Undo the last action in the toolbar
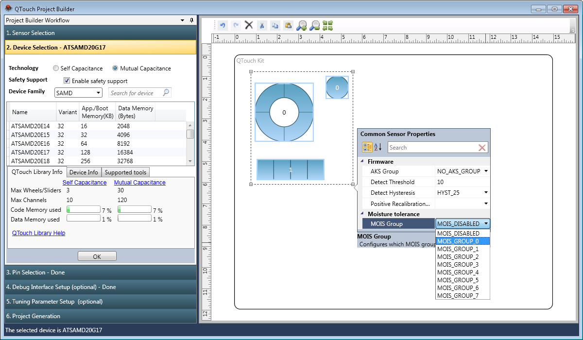The image size is (583, 340). click(223, 25)
